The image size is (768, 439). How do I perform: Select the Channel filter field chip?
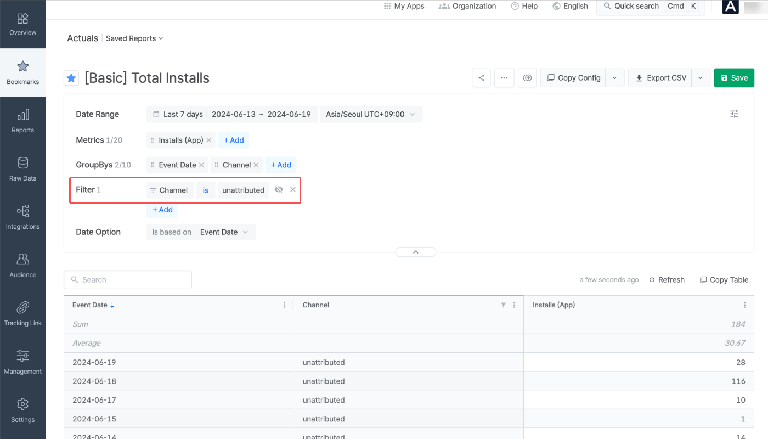coord(170,190)
